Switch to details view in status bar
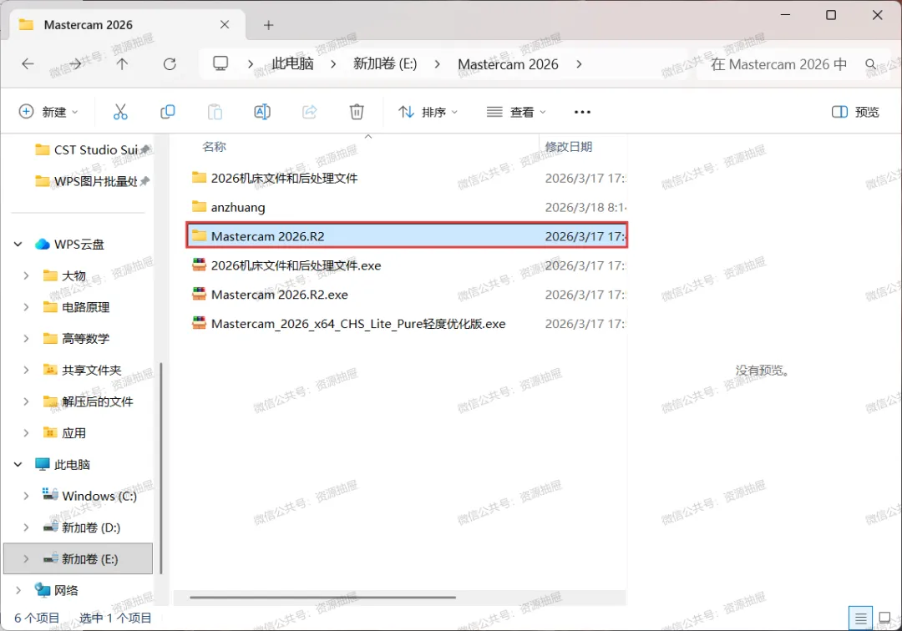The image size is (902, 631). click(860, 618)
